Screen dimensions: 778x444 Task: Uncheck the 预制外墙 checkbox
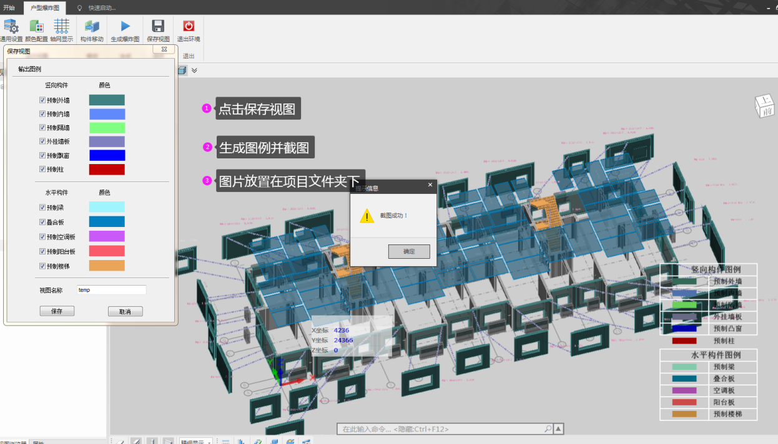42,100
